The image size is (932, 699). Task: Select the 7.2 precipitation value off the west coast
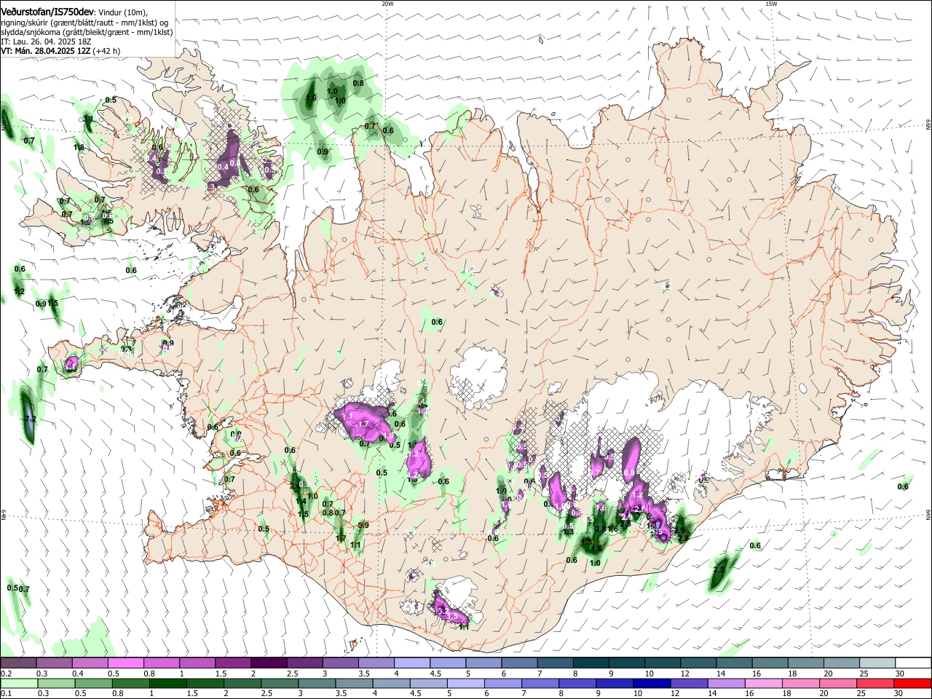31,419
